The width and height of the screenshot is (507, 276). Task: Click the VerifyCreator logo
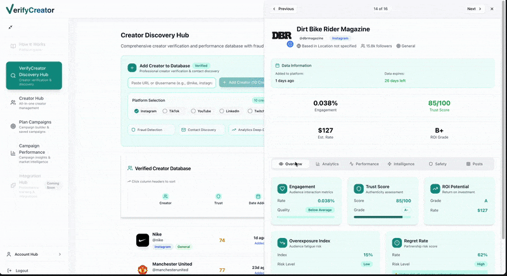click(x=30, y=9)
